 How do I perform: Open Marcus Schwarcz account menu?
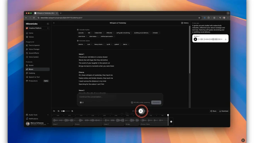point(37,124)
